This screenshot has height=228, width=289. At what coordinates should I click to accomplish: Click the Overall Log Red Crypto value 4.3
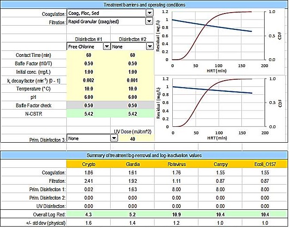(89, 215)
